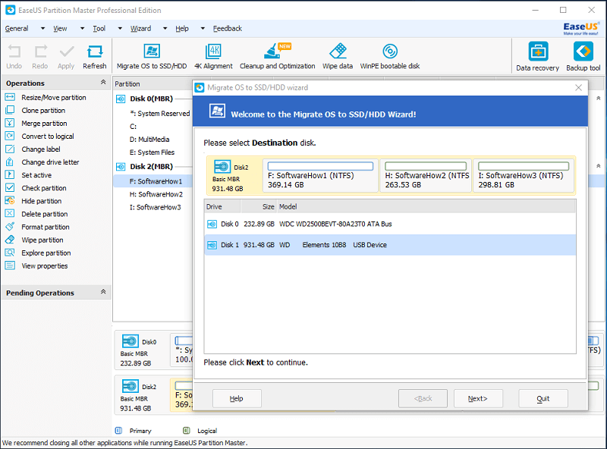Image resolution: width=607 pixels, height=449 pixels.
Task: Open the General menu
Action: (x=17, y=29)
